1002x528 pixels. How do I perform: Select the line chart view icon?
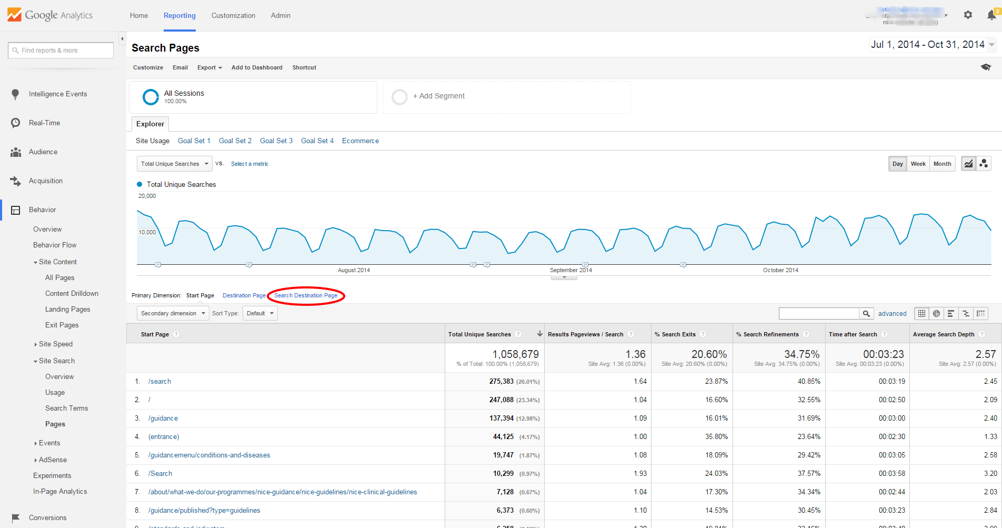tap(968, 164)
